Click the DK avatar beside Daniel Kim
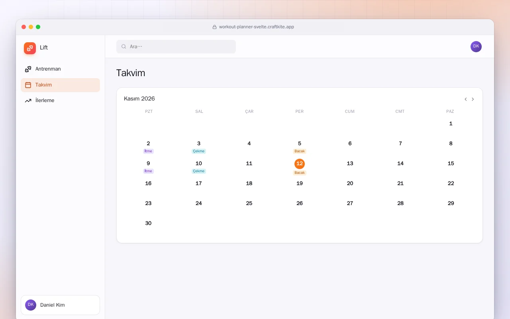The image size is (510, 319). pos(31,305)
